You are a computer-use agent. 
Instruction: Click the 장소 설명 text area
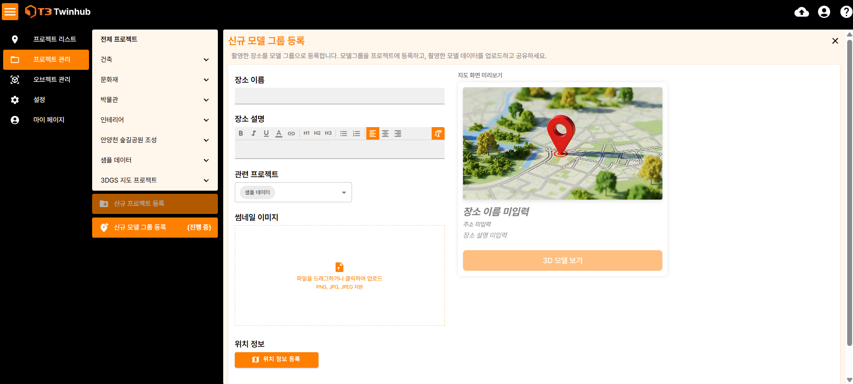coord(340,149)
